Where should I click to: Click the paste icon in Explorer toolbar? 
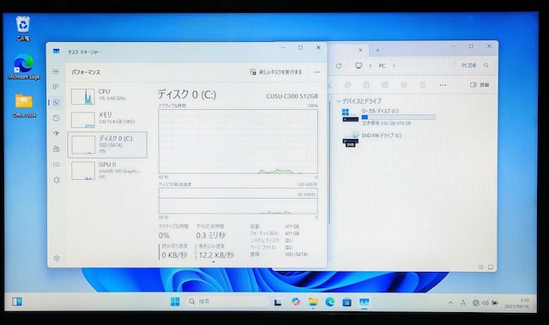(366, 85)
